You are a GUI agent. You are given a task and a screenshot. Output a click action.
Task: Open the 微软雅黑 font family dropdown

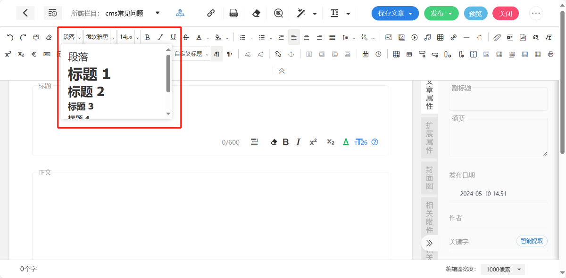point(100,37)
